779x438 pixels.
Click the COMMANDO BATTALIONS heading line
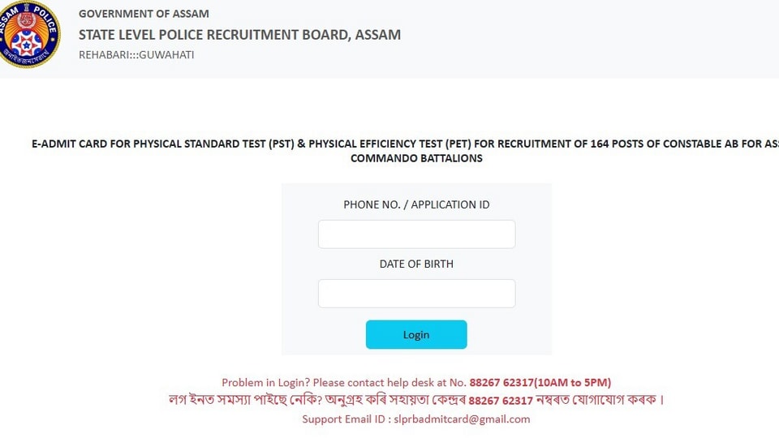[x=416, y=158]
